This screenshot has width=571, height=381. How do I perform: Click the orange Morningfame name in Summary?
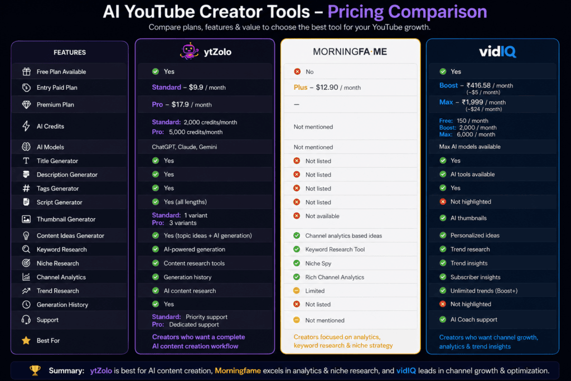[238, 371]
